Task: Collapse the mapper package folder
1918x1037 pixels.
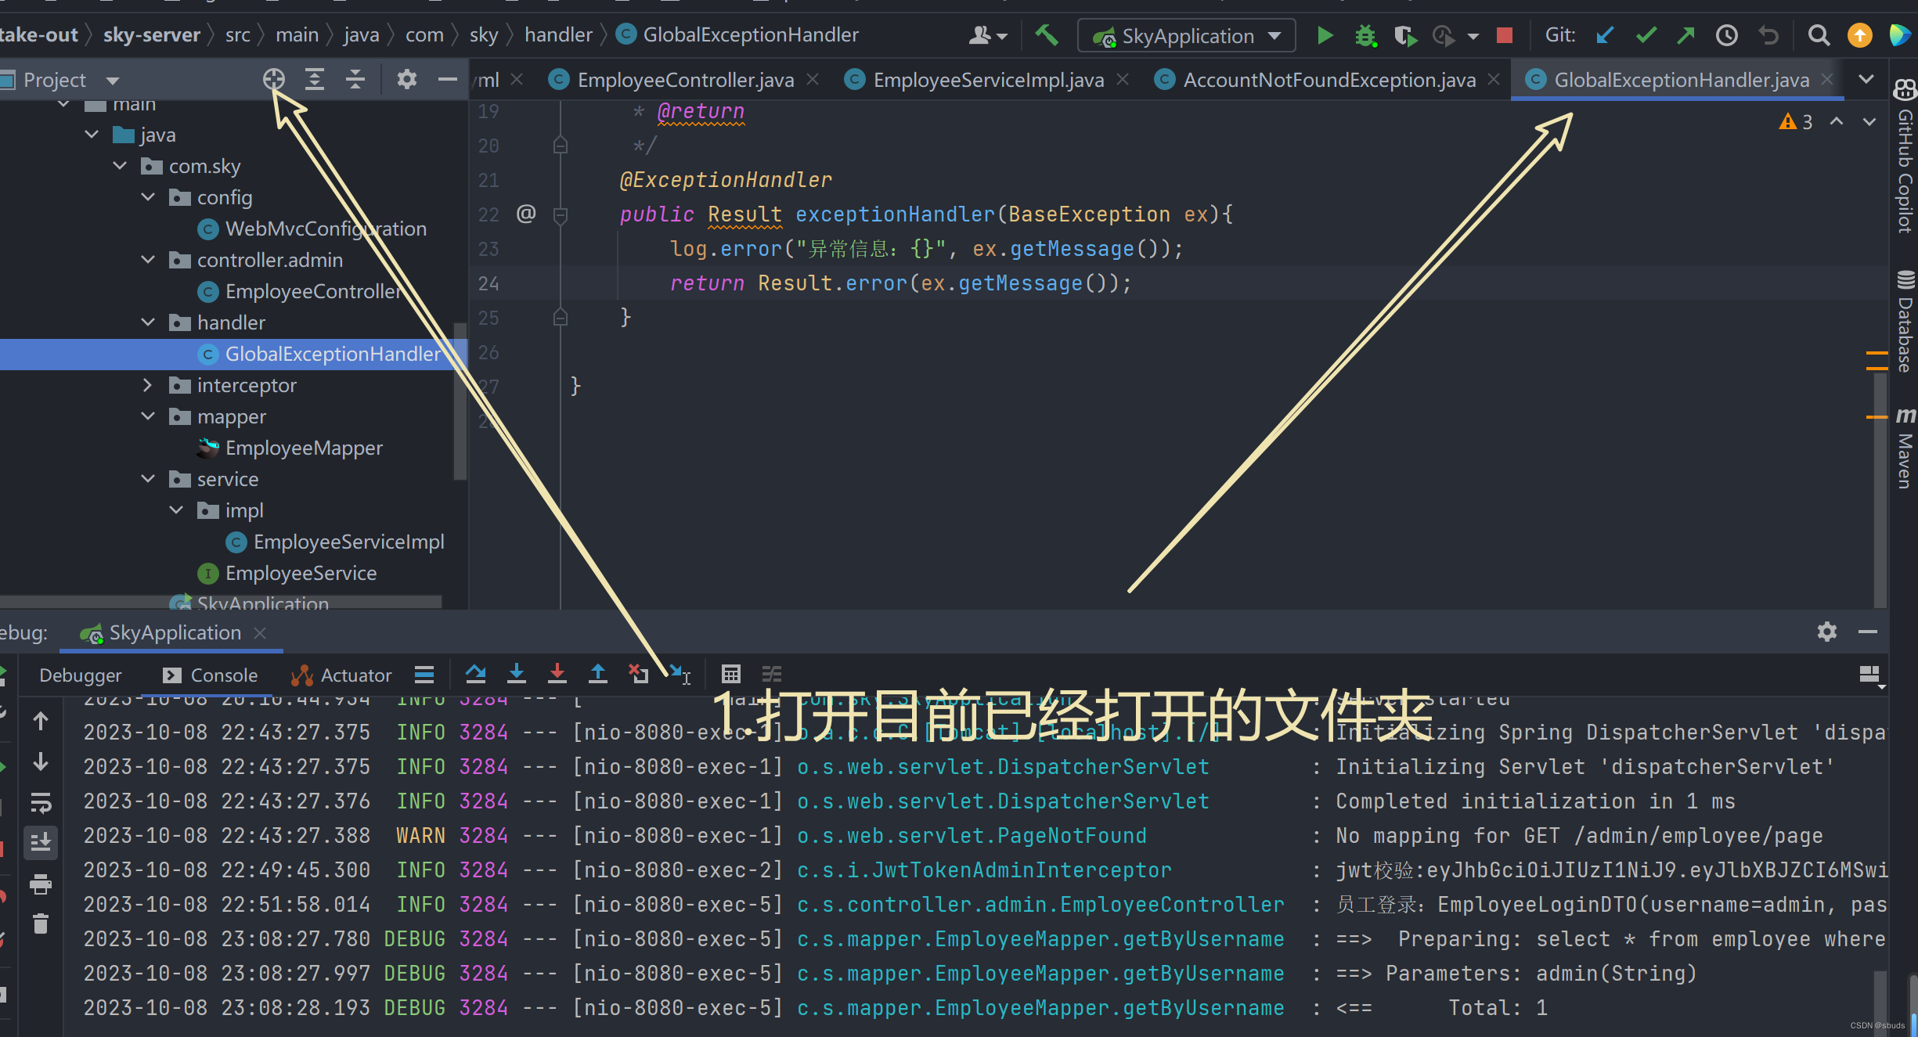Action: (x=148, y=416)
